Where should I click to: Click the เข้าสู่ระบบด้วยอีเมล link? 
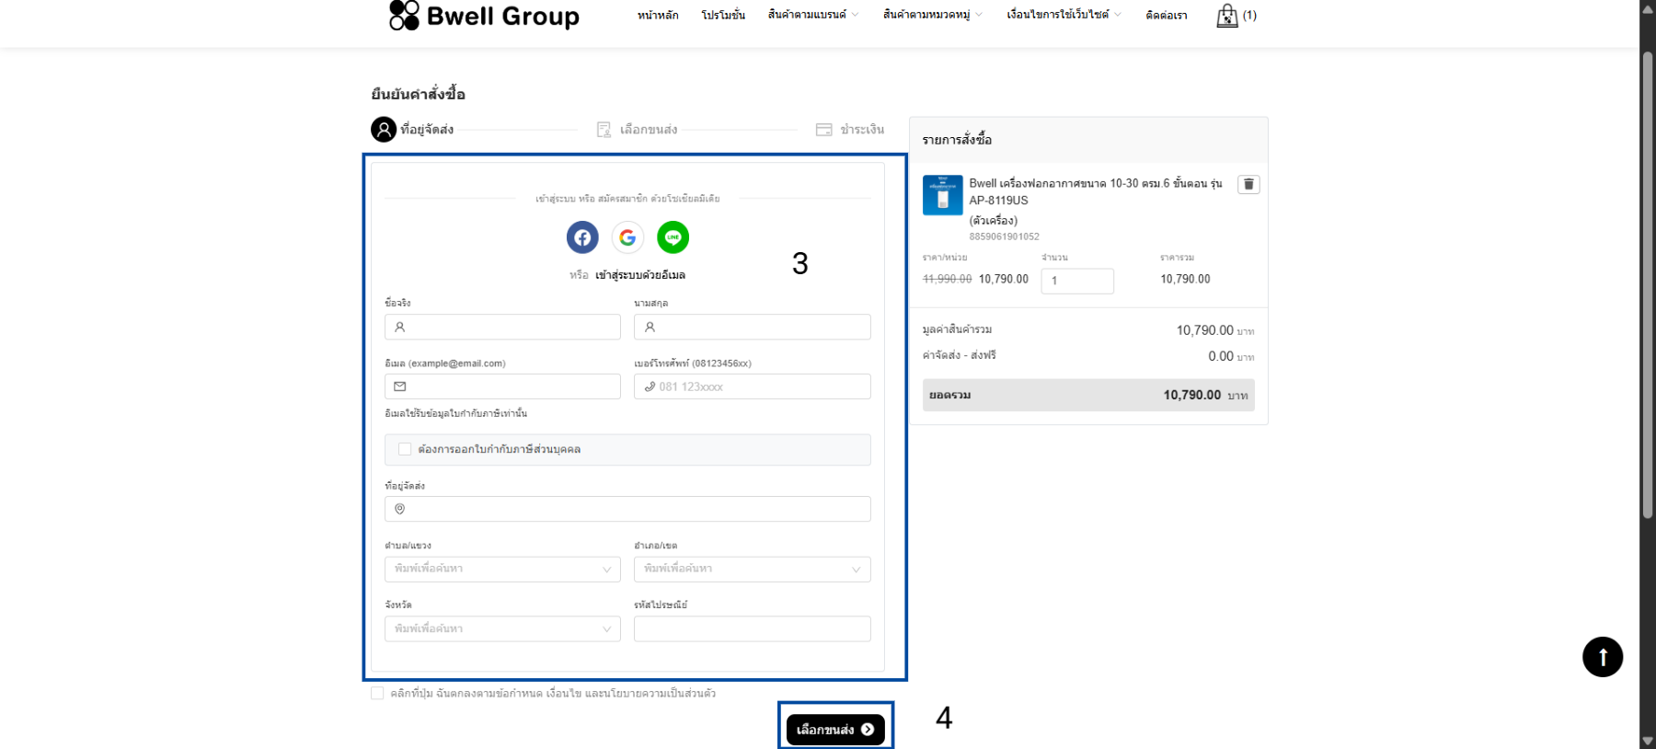(639, 275)
